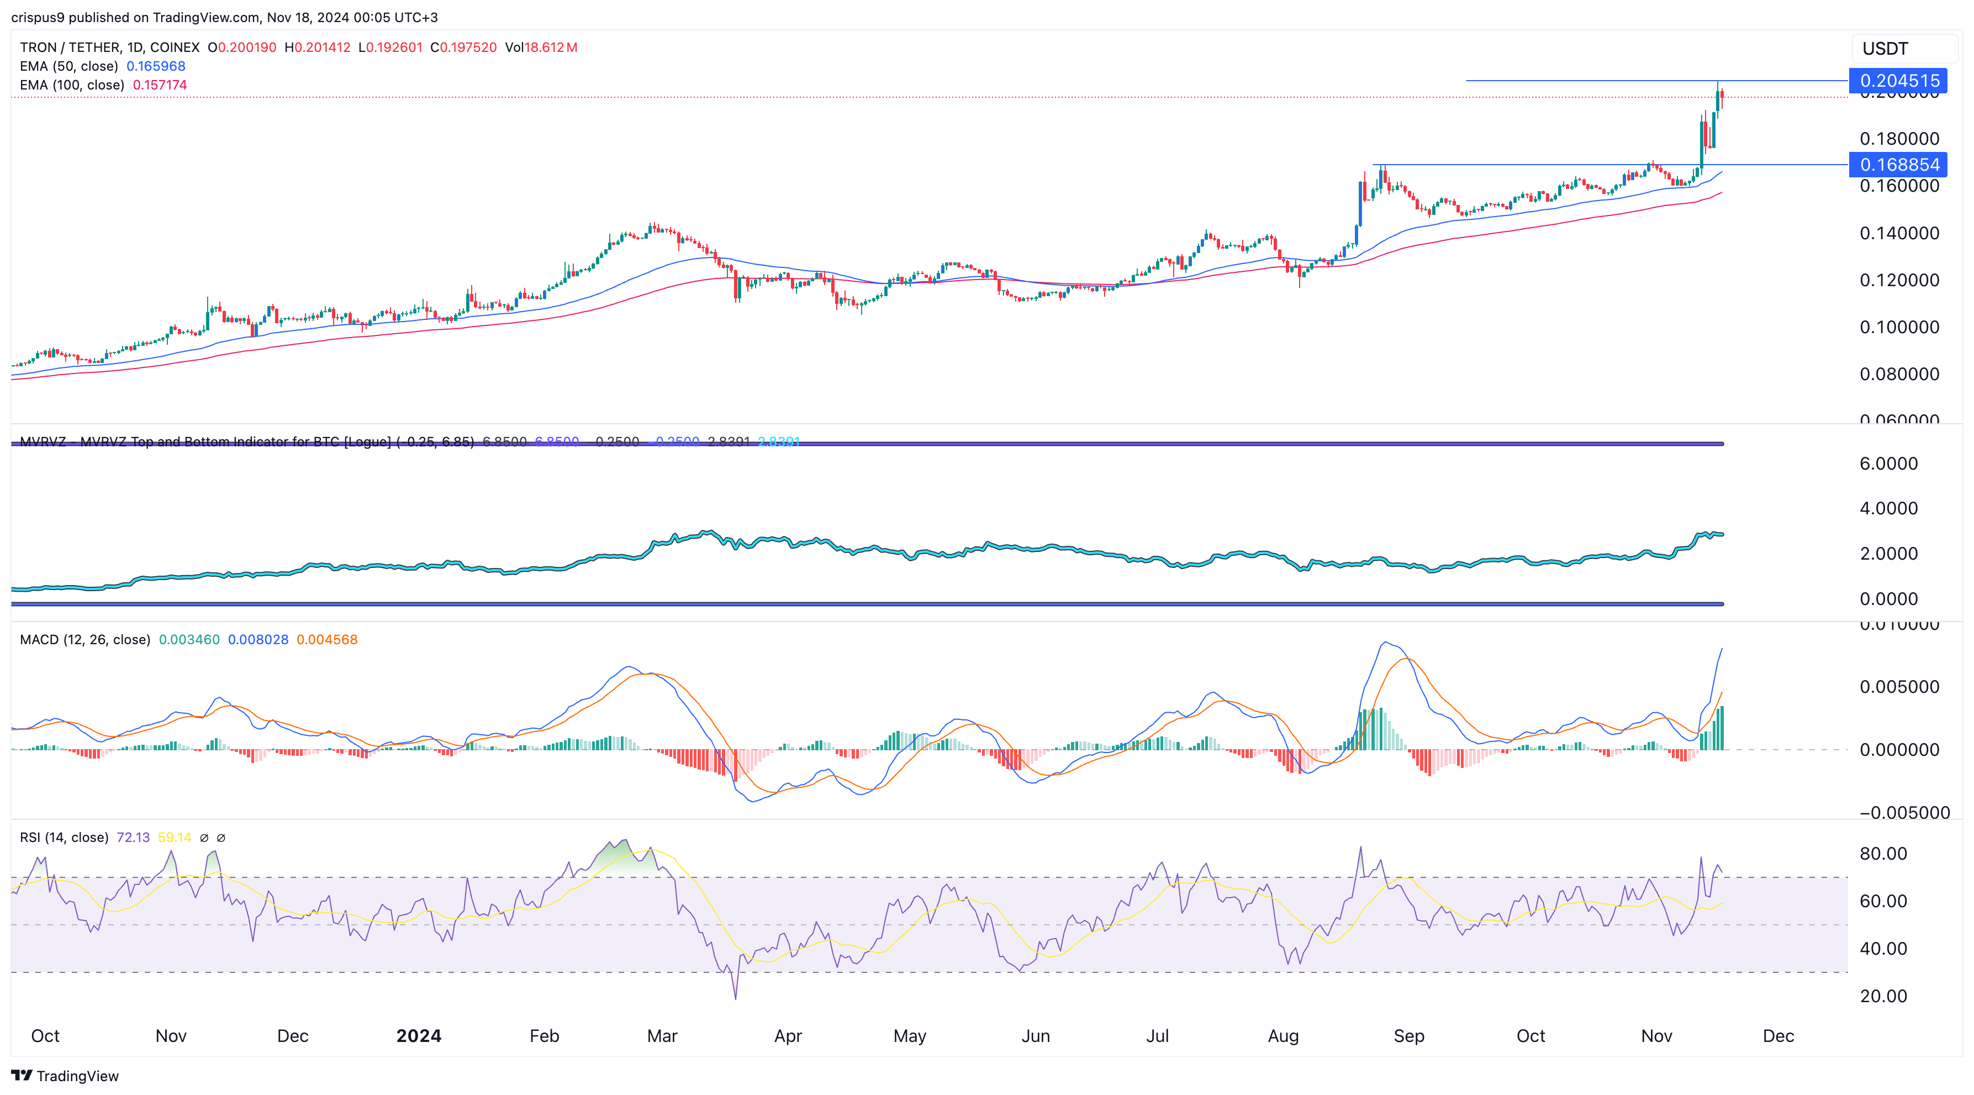Viewport: 1974px width, 1095px height.
Task: Click the 0.140000 price axis label
Action: [x=1899, y=233]
